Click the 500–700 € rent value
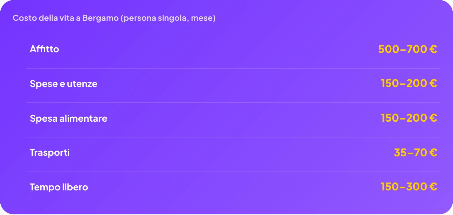This screenshot has width=453, height=215. pyautogui.click(x=408, y=49)
